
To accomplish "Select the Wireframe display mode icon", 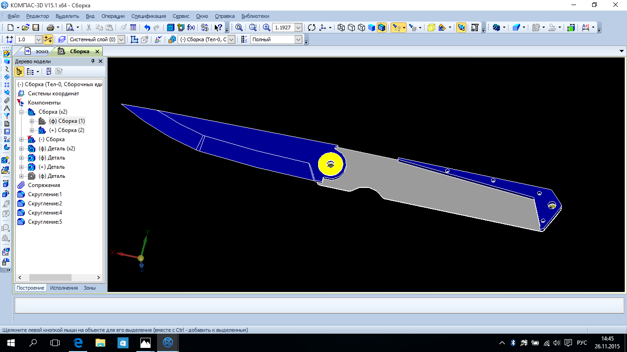I will click(341, 27).
